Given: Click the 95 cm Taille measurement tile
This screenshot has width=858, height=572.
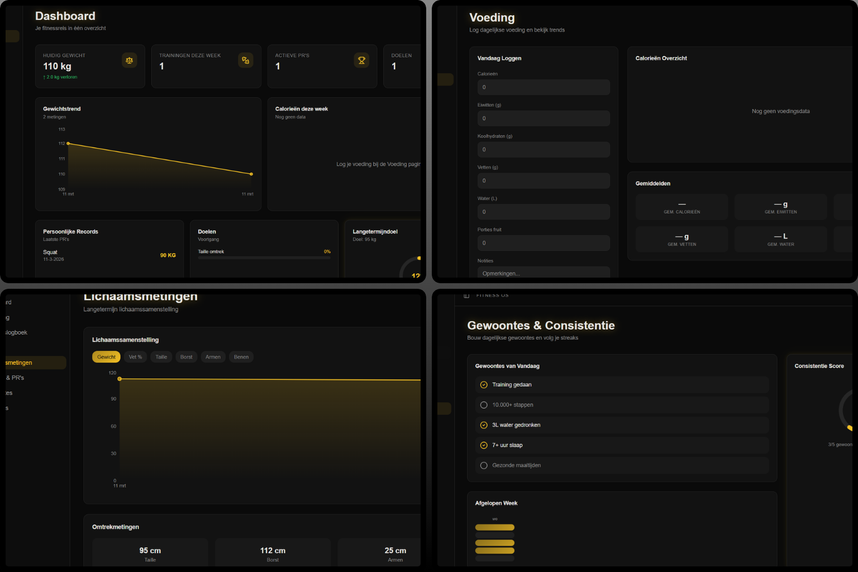Looking at the screenshot, I should pos(150,553).
